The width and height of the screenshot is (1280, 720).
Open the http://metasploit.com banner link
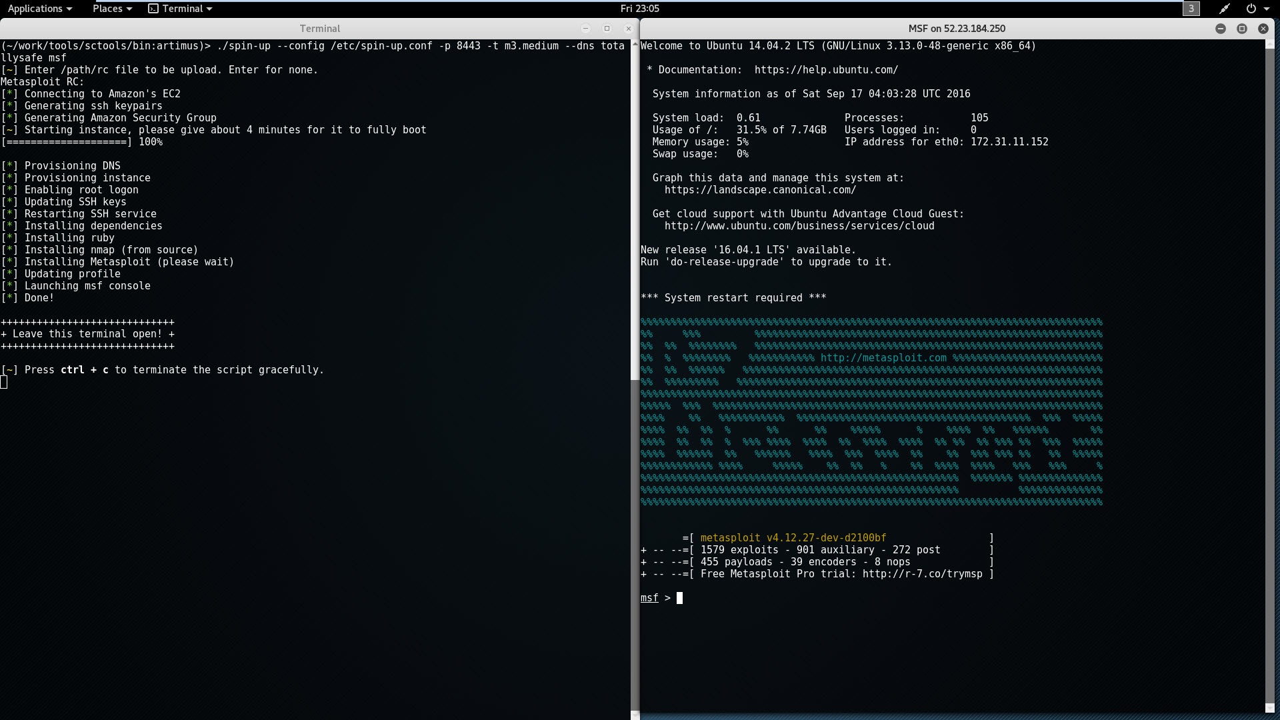point(883,358)
